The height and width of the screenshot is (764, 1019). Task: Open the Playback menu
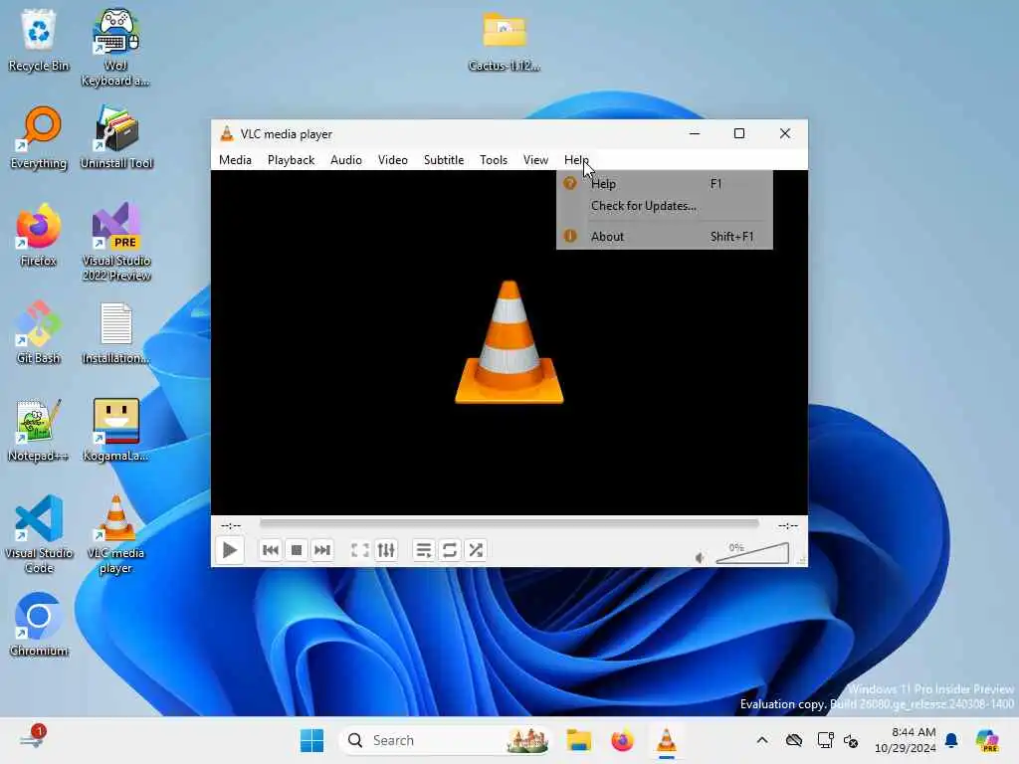(x=292, y=160)
